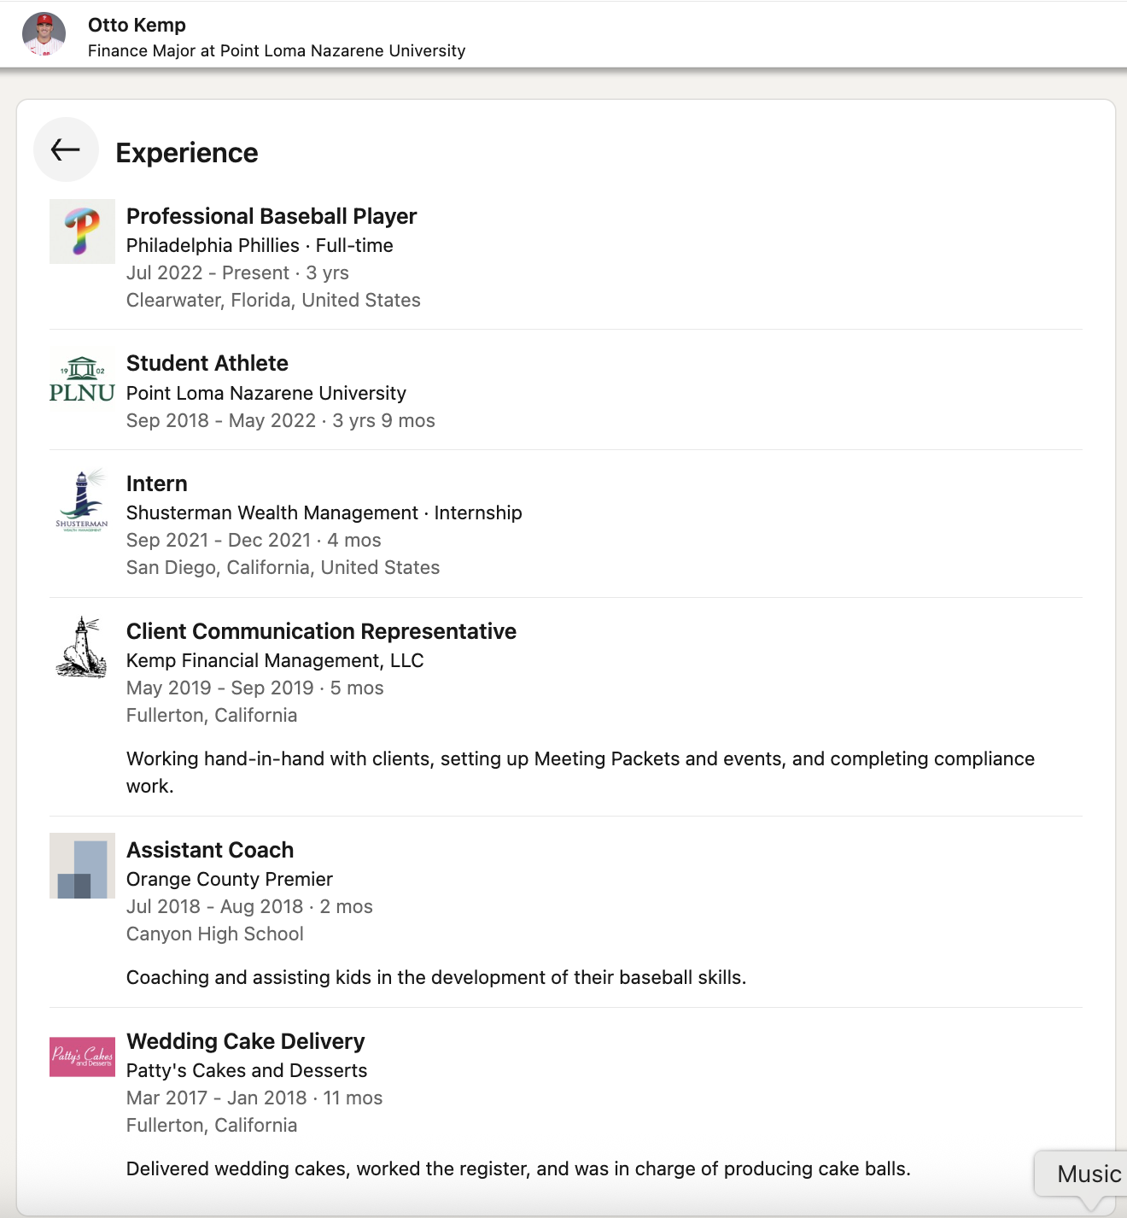Click the Experience section heading

[187, 153]
